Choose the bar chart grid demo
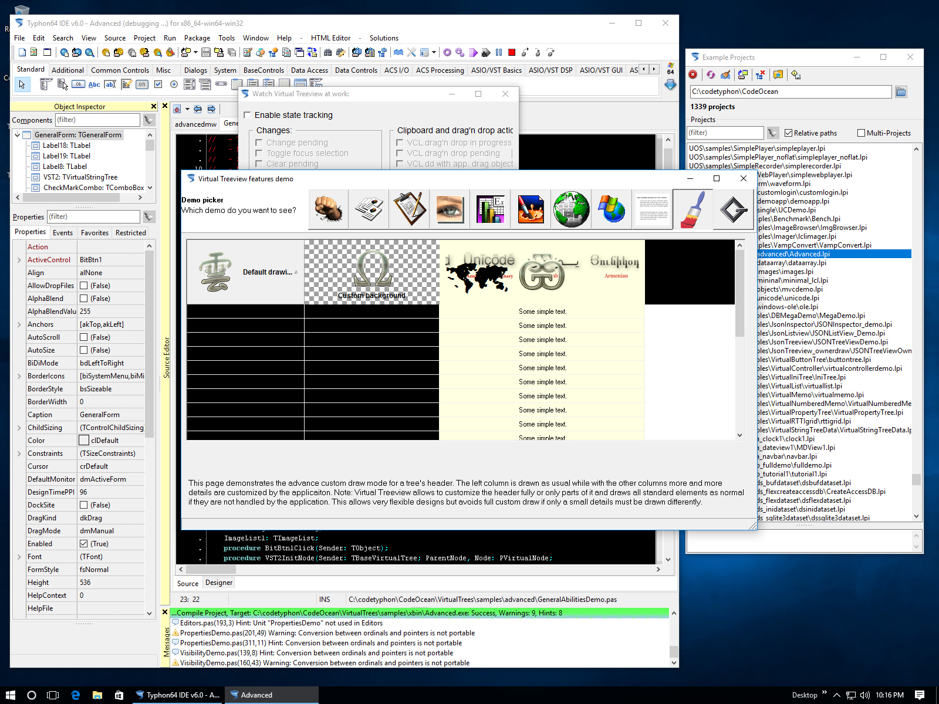This screenshot has height=704, width=939. [490, 209]
